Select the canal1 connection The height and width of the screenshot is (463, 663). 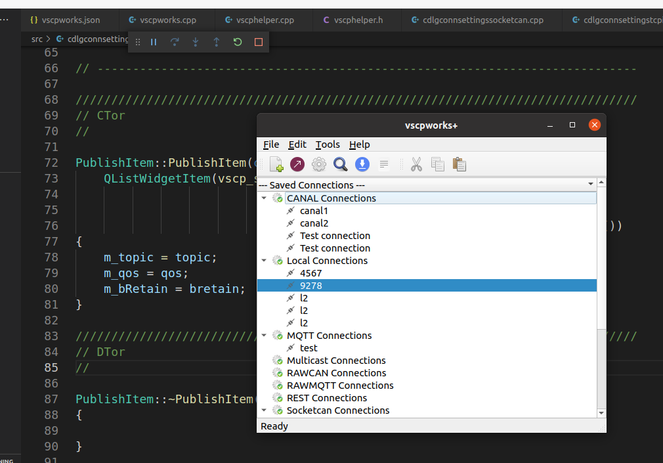[314, 211]
